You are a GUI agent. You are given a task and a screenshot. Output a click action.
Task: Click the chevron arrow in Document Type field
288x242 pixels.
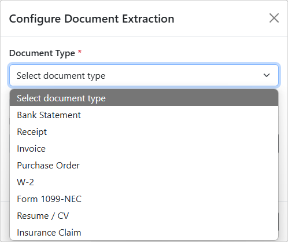[x=267, y=75]
